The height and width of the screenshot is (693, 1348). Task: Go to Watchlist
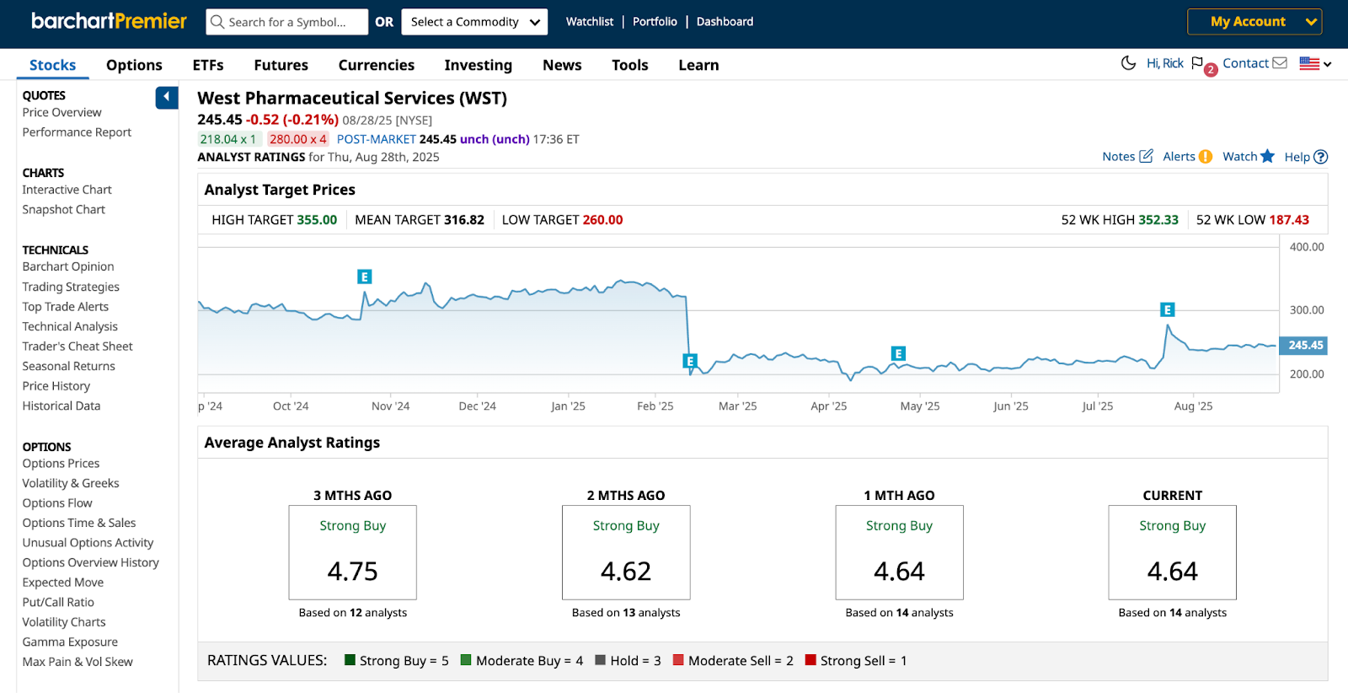point(590,22)
